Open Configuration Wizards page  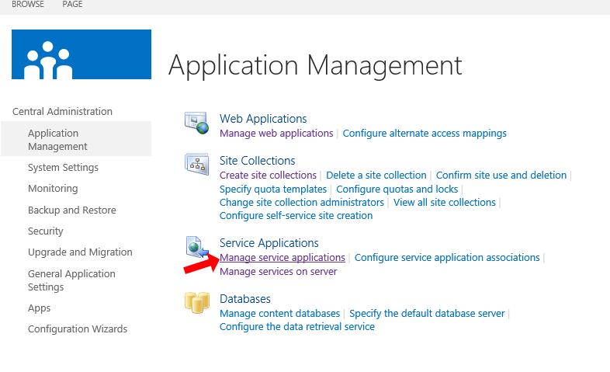coord(78,329)
